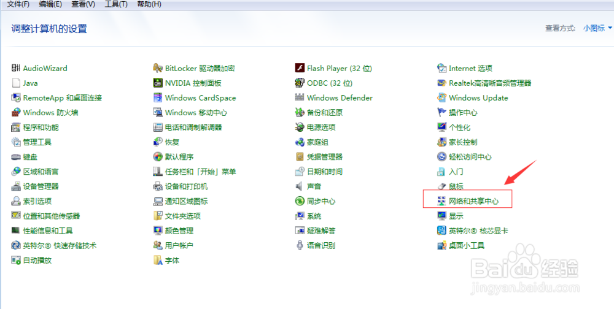Open the 管理工具 icon
Viewport: 614px width, 309px height.
tap(16, 142)
